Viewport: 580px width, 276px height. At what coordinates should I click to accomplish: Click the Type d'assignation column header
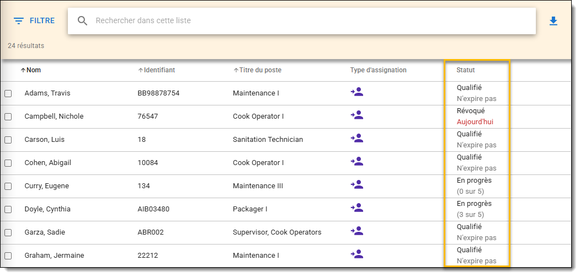point(378,70)
